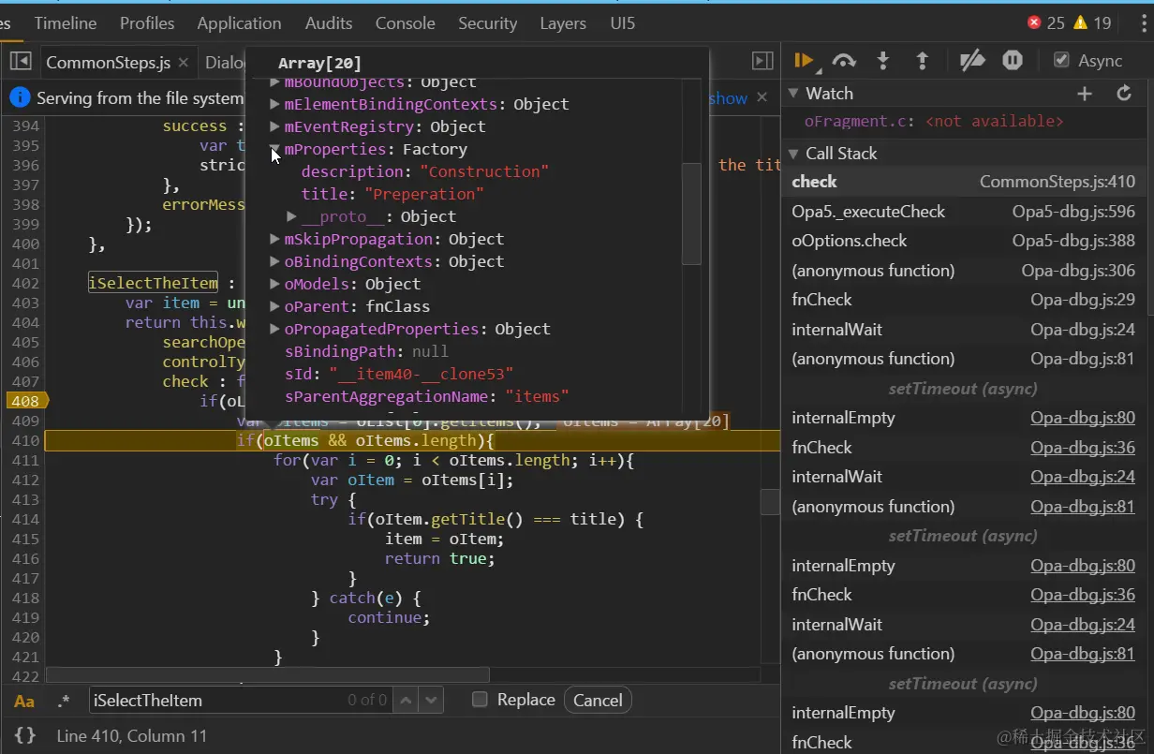Open the Security tab
The height and width of the screenshot is (754, 1154).
pyautogui.click(x=487, y=23)
